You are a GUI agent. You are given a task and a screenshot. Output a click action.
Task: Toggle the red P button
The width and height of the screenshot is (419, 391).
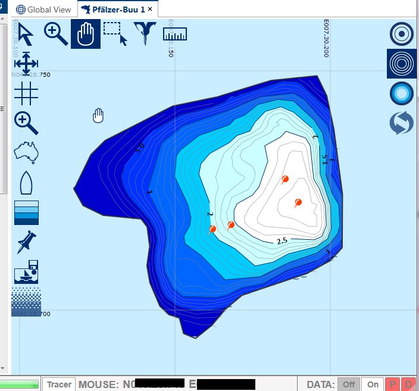point(393,384)
